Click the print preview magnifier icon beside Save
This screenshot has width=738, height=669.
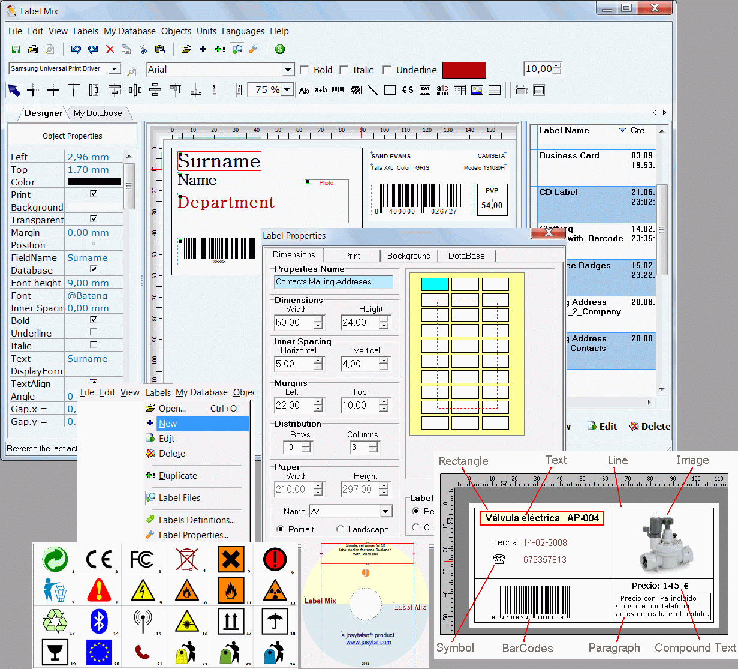tap(50, 49)
